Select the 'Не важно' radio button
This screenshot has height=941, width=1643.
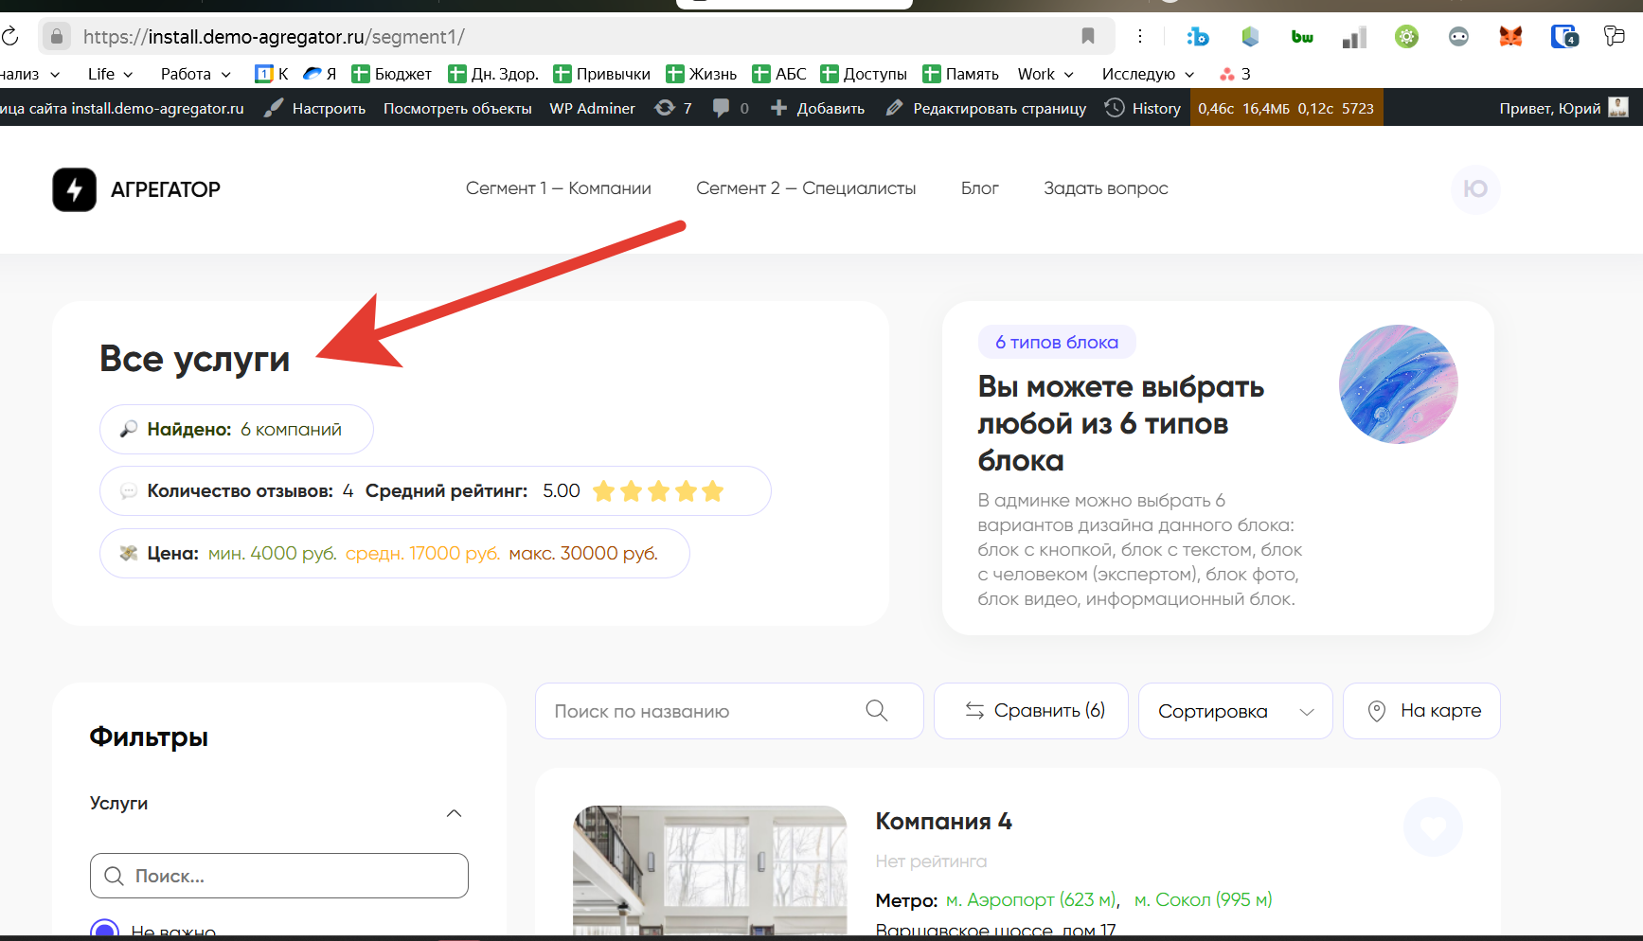pos(104,930)
